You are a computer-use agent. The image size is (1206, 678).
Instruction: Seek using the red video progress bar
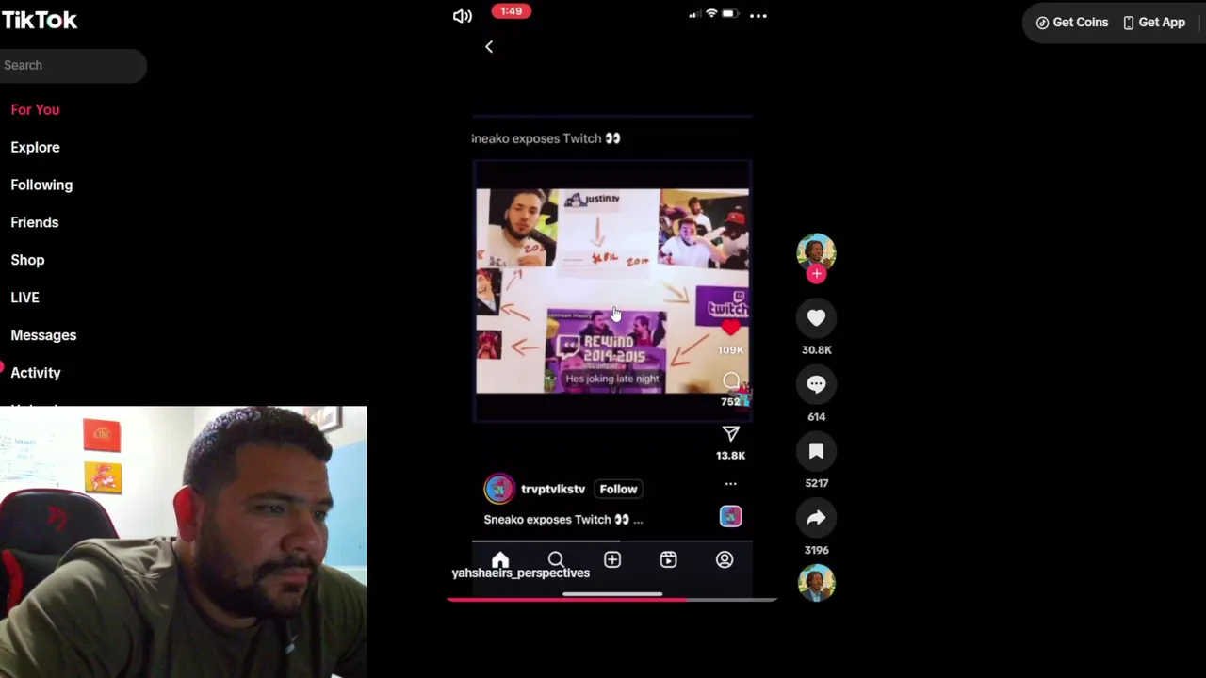[611, 599]
